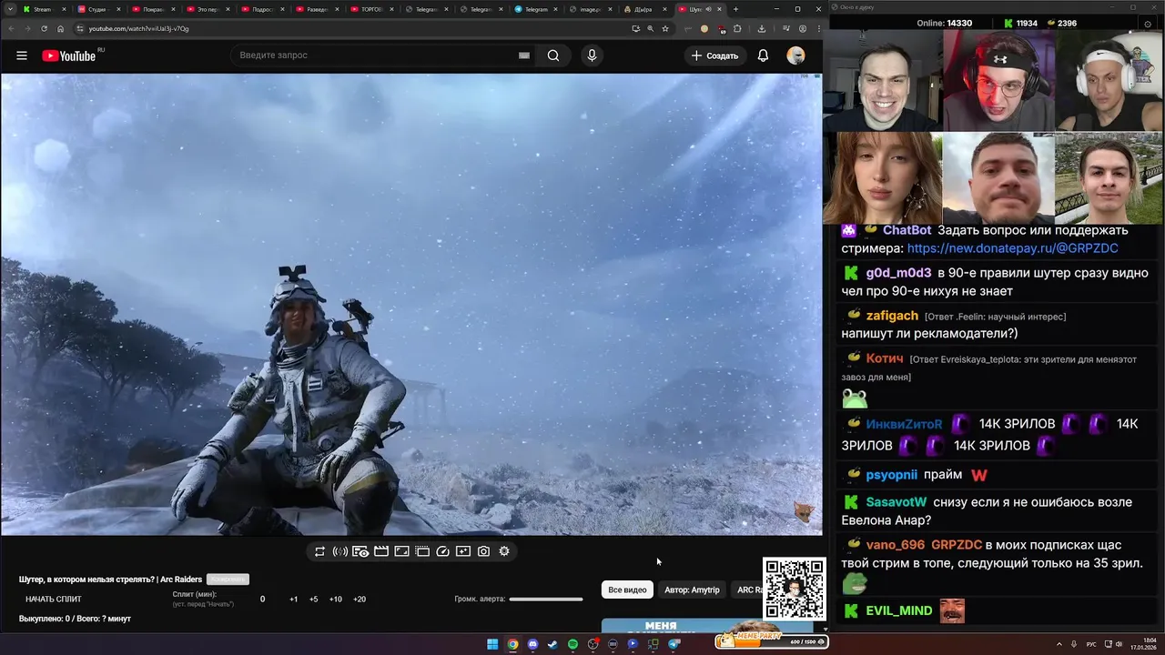The height and width of the screenshot is (655, 1165).
Task: Add +10 minutes to split
Action: (x=336, y=600)
